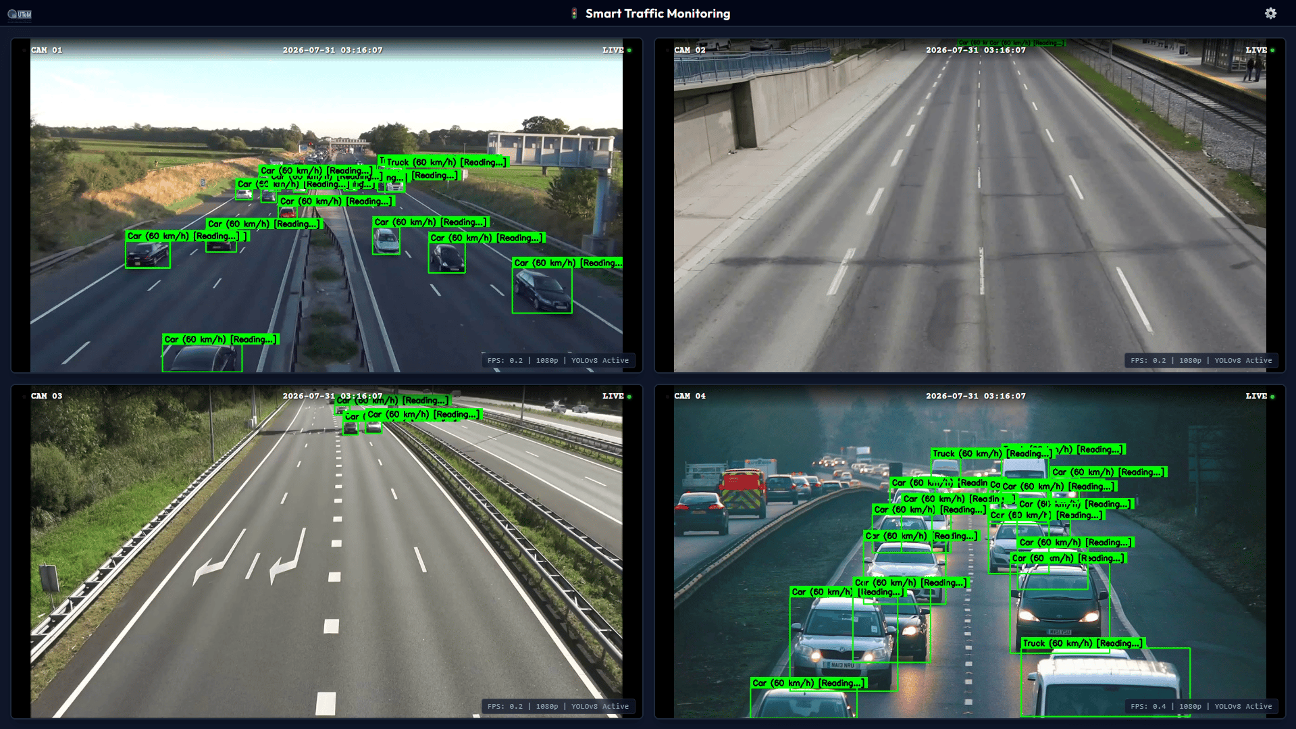Click the CAM 04 FPS 0.4 status bar
Screen dimensions: 1296x729
coord(1201,706)
